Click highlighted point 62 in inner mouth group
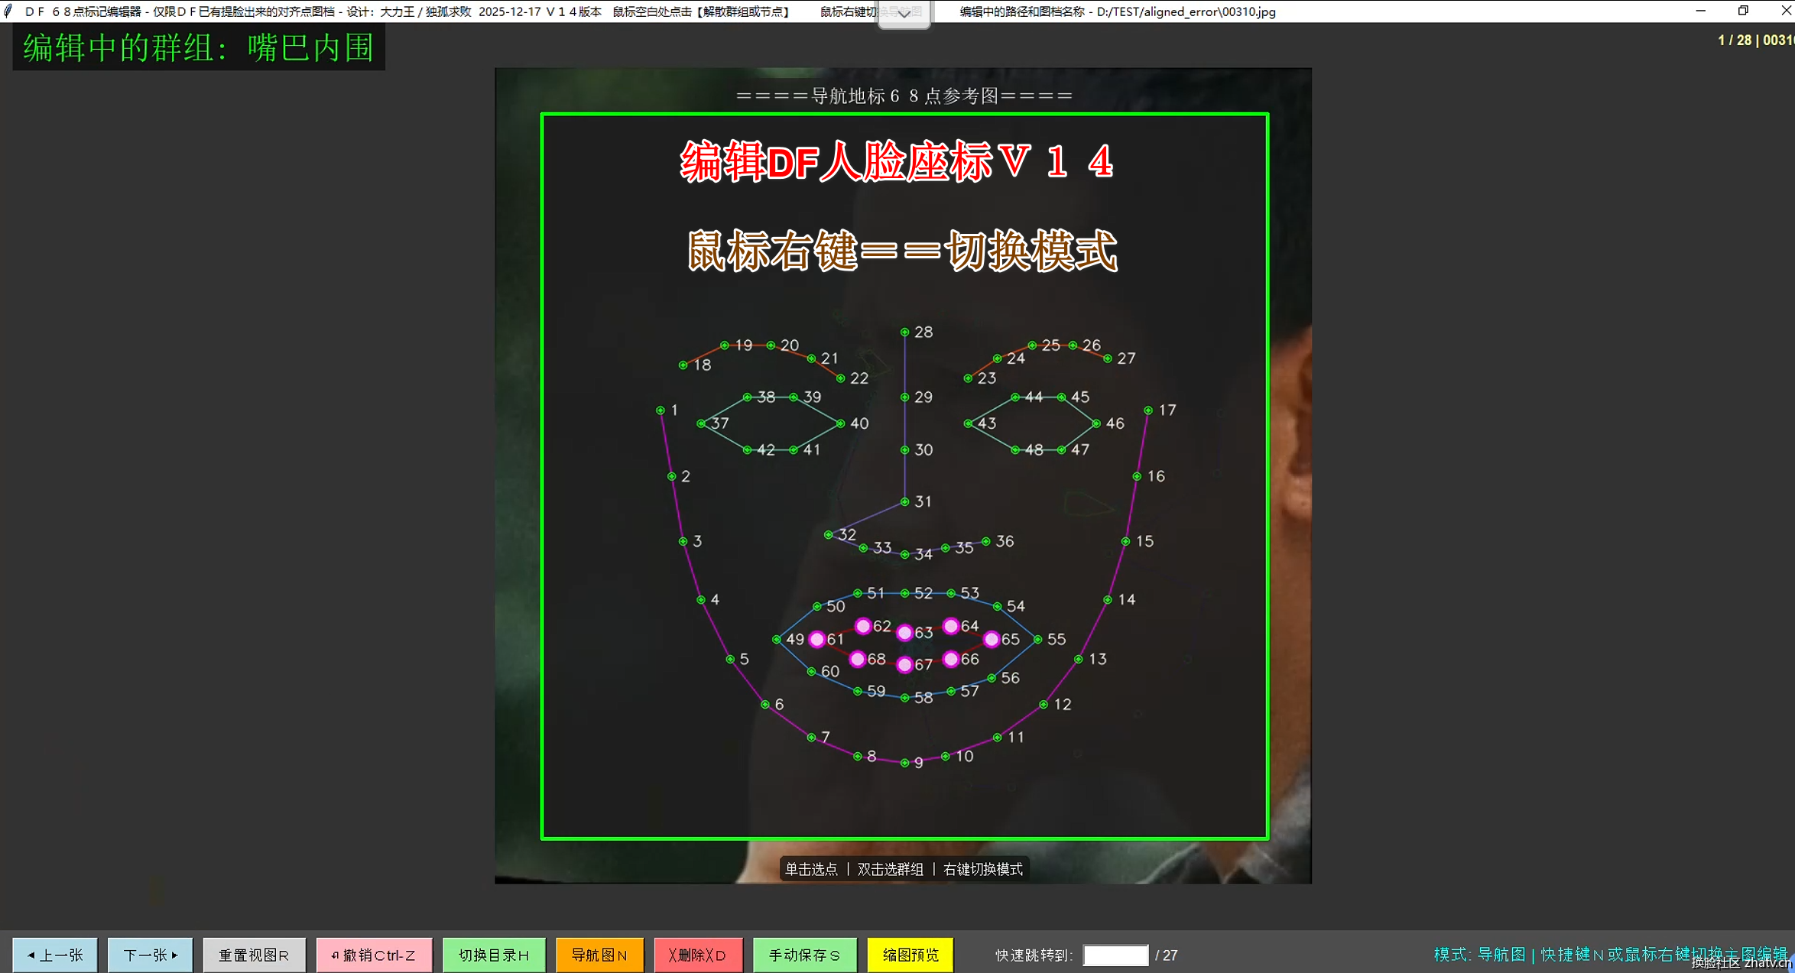 tap(865, 626)
